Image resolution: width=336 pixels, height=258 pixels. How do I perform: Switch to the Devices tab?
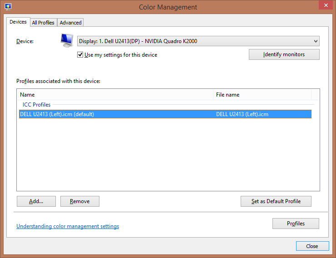pos(18,22)
